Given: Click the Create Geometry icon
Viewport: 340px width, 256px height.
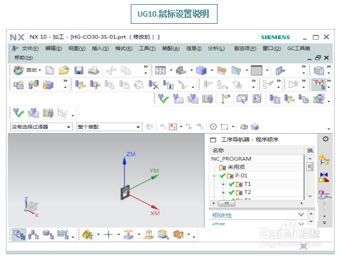Looking at the screenshot, I should tap(48, 85).
